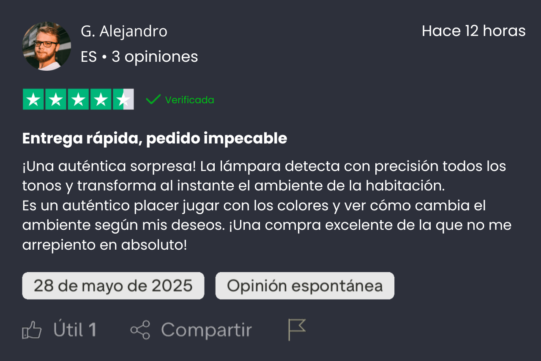Screen dimensions: 541x361
Task: Mark the review as Útil
Action: click(x=74, y=330)
